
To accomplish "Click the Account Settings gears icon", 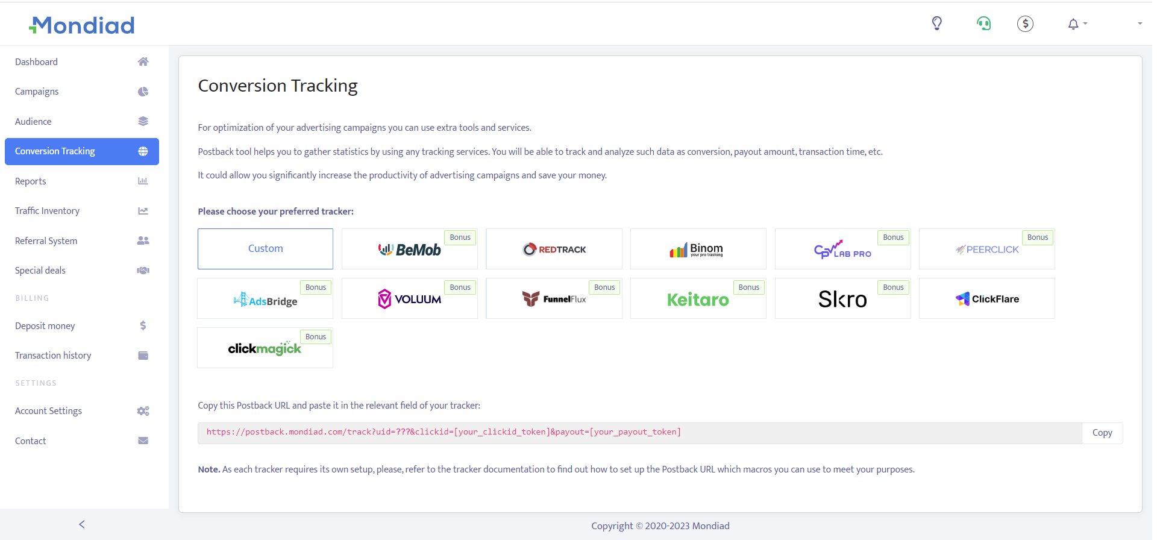I will [143, 411].
